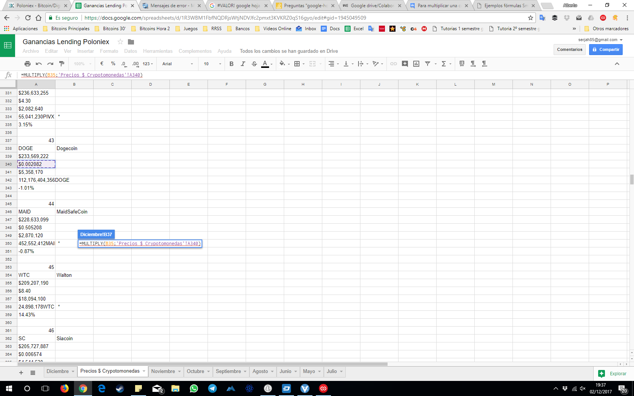Open Telegram from the taskbar

click(212, 388)
